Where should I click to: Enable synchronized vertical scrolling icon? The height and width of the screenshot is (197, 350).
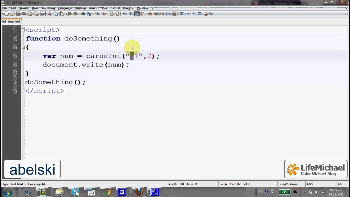[111, 14]
